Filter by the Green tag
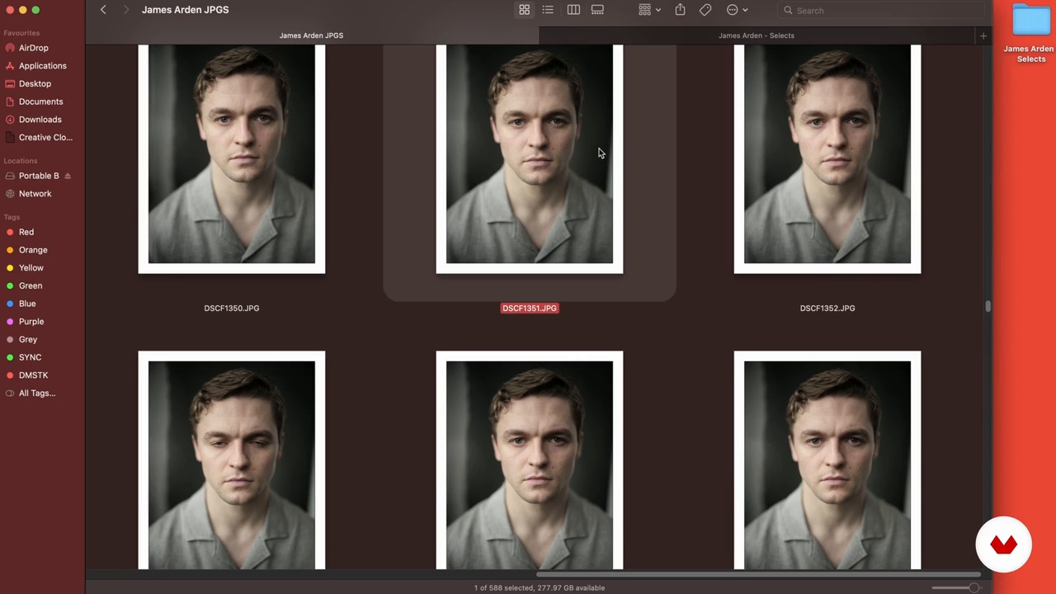Viewport: 1056px width, 594px height. click(x=31, y=285)
